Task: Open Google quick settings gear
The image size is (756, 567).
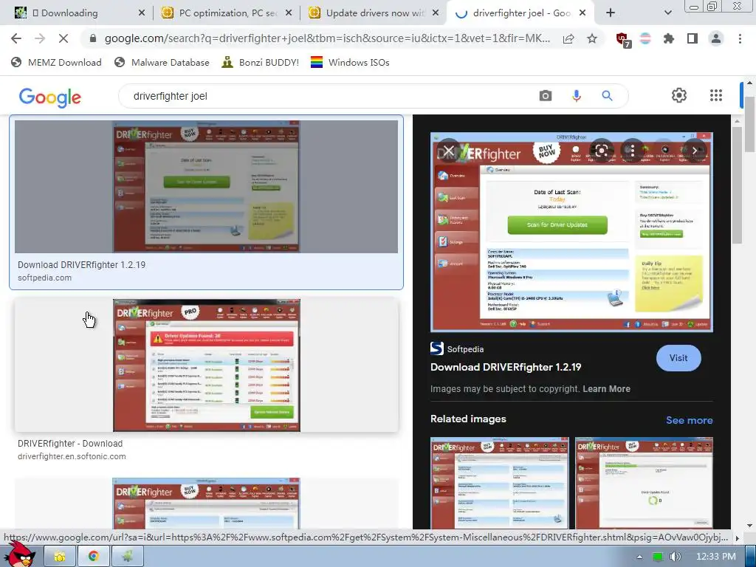Action: coord(679,95)
